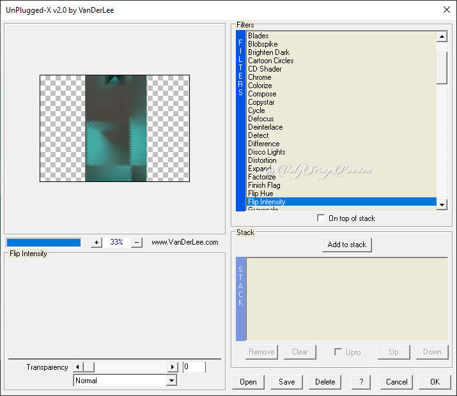Click the Filters list scroll-up arrow
Screen dimensions: 457x396
pos(442,36)
